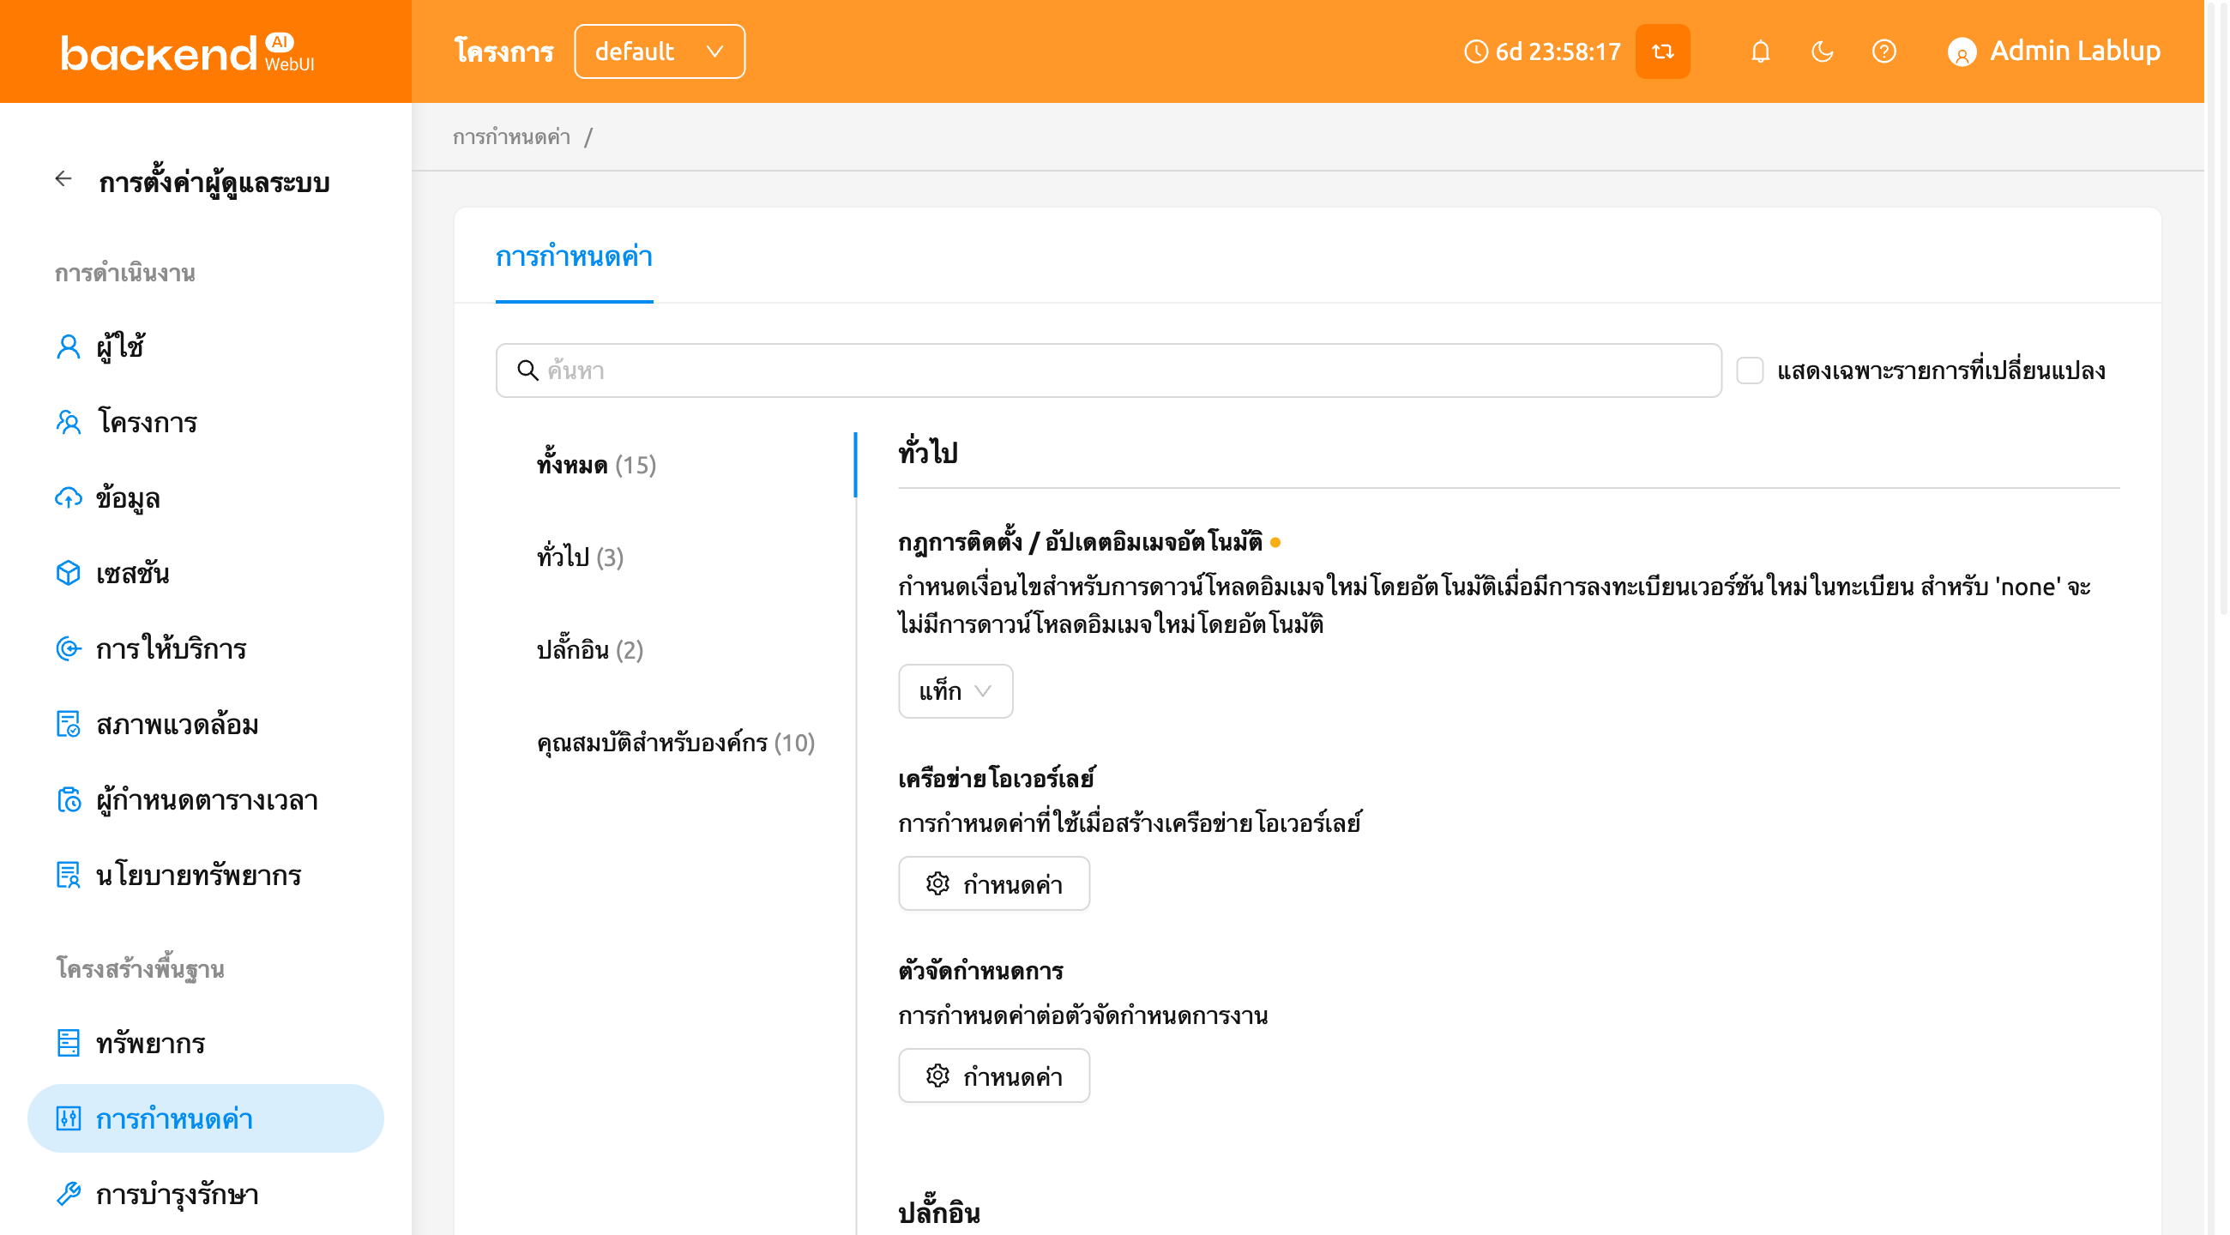
Task: Expand the แท็ก image rule dropdown
Action: pyautogui.click(x=955, y=690)
